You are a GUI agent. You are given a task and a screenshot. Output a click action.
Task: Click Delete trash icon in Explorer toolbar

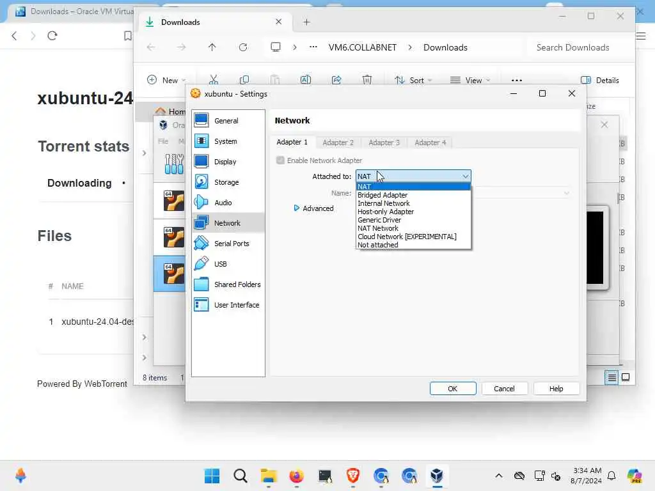point(367,79)
